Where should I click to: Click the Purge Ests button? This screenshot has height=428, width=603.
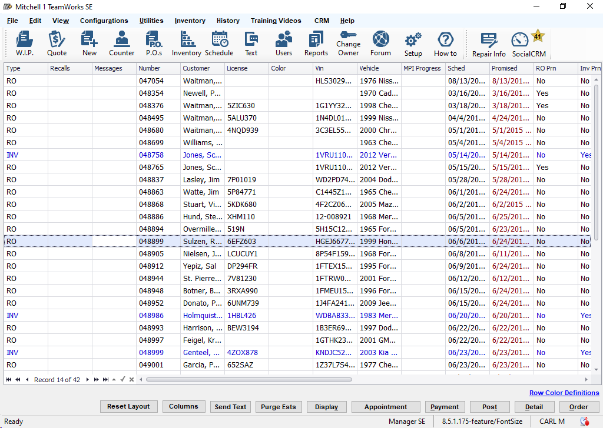279,407
